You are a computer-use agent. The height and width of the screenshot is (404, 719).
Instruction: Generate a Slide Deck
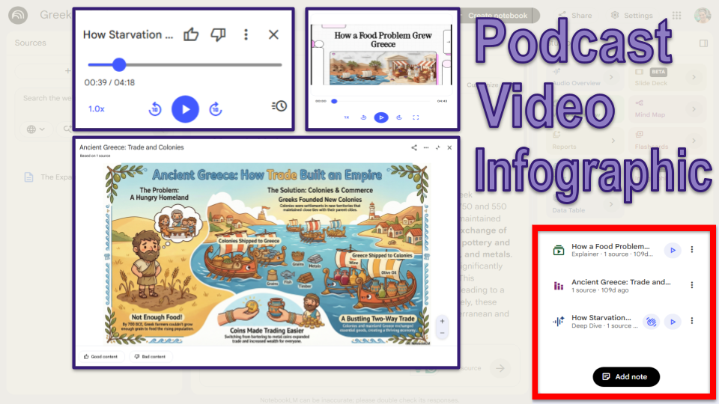coord(667,77)
